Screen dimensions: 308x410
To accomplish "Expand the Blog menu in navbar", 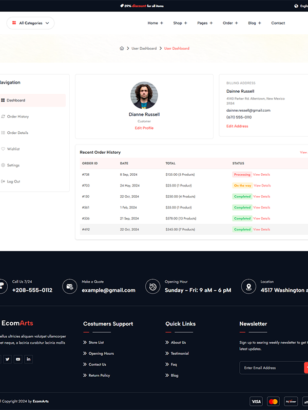I will click(x=255, y=23).
